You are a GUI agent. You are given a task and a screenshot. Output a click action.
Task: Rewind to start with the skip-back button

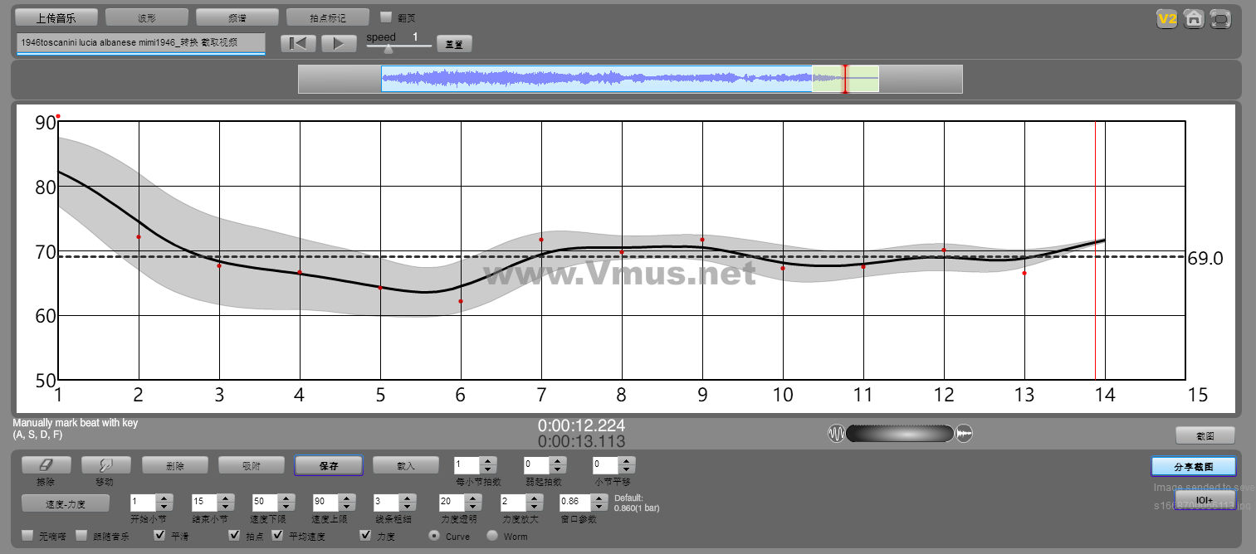299,44
